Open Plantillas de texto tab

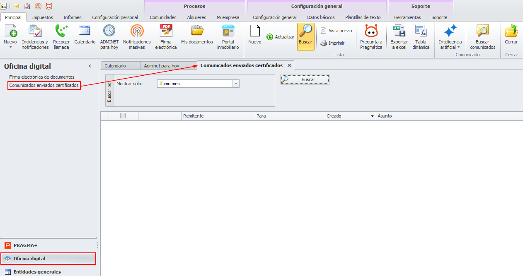(x=363, y=17)
